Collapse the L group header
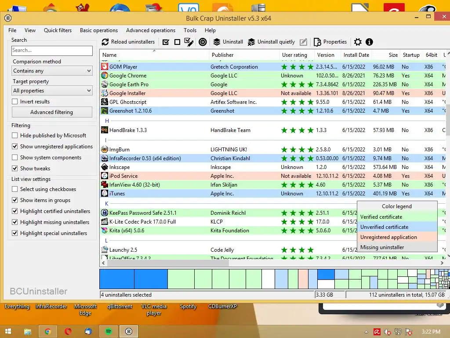Screen dimensions: 450x338 106,241
